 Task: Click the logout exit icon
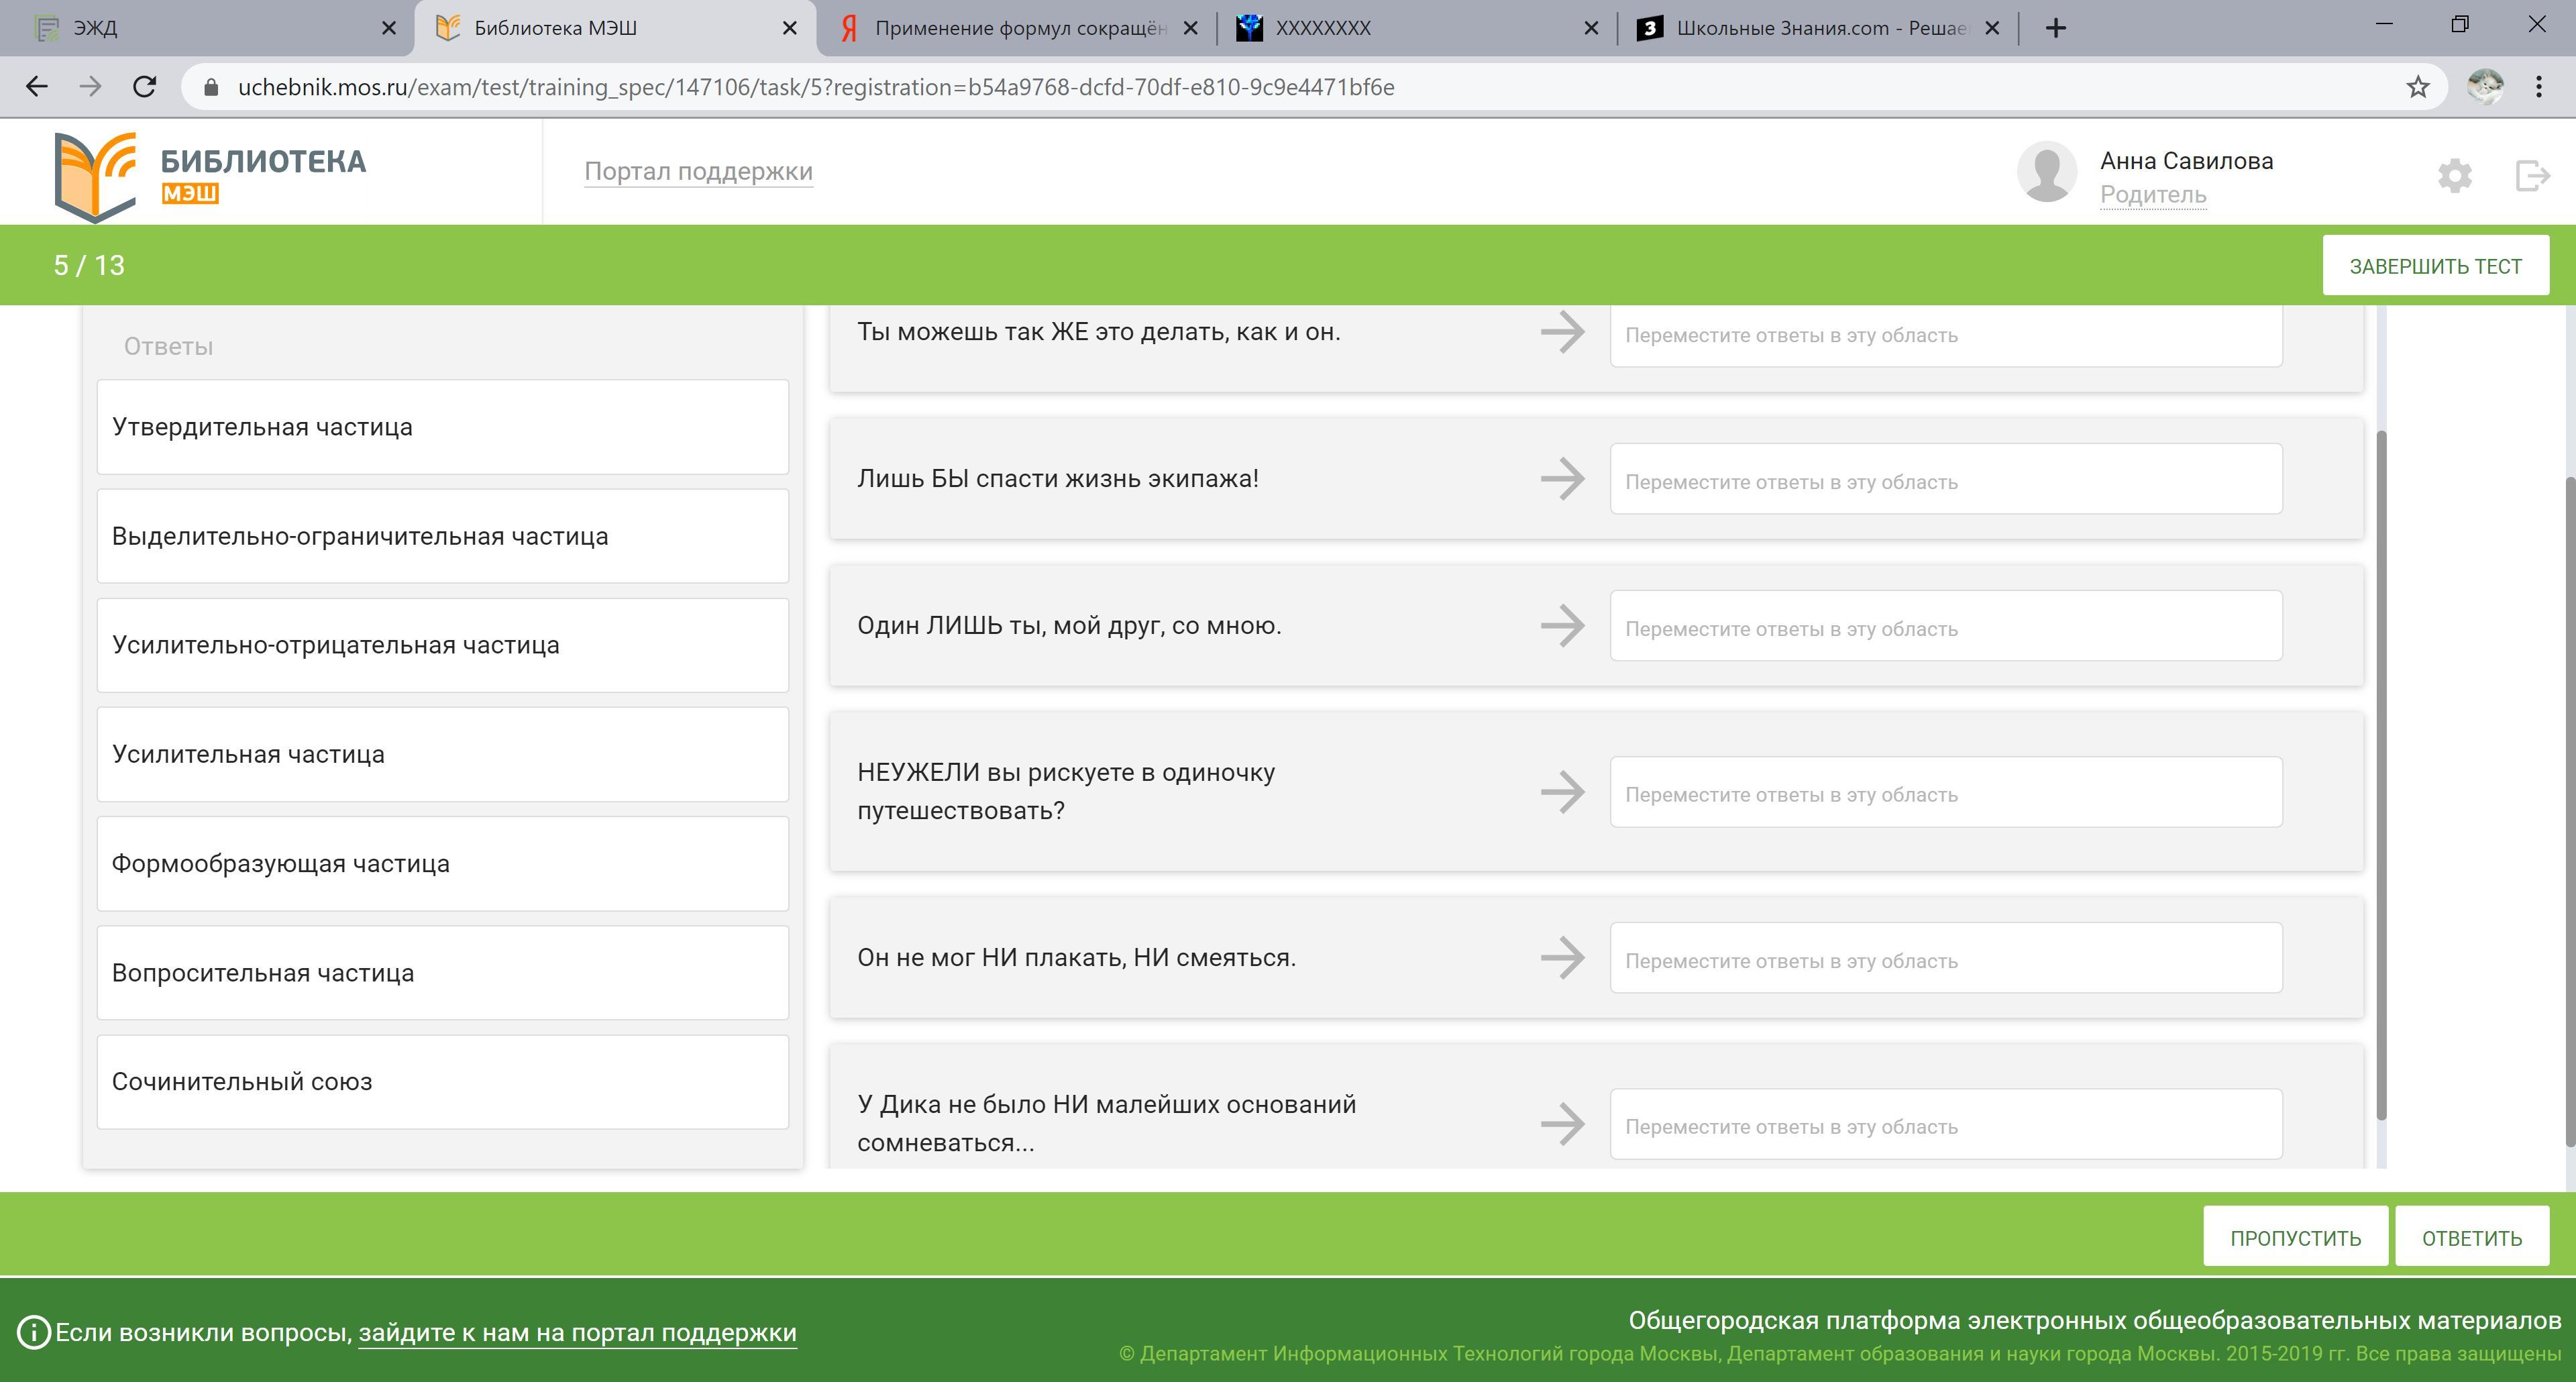coord(2531,176)
